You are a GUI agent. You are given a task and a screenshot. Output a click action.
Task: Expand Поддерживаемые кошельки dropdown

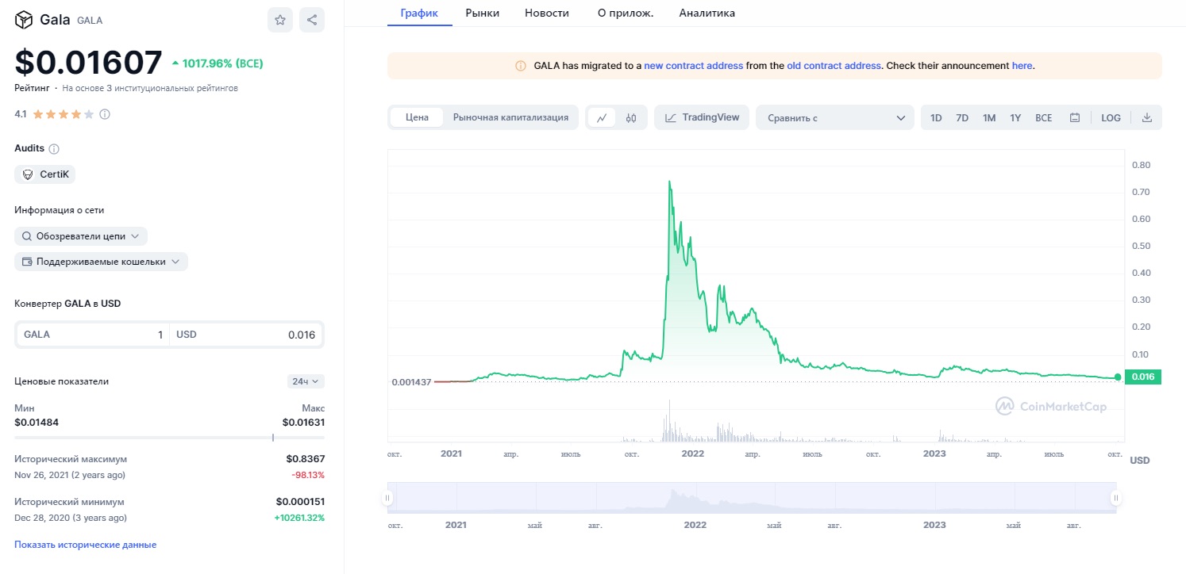[x=101, y=262]
